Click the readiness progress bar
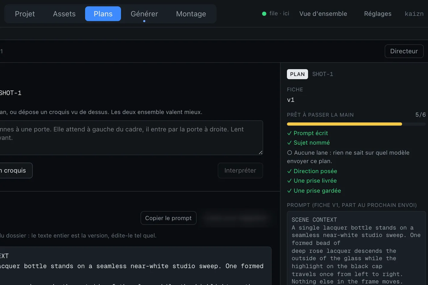The image size is (428, 285). point(356,124)
